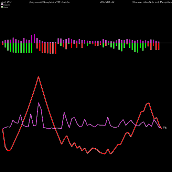
Task: Click the tallest red price line peak
Action: [x=39, y=77]
